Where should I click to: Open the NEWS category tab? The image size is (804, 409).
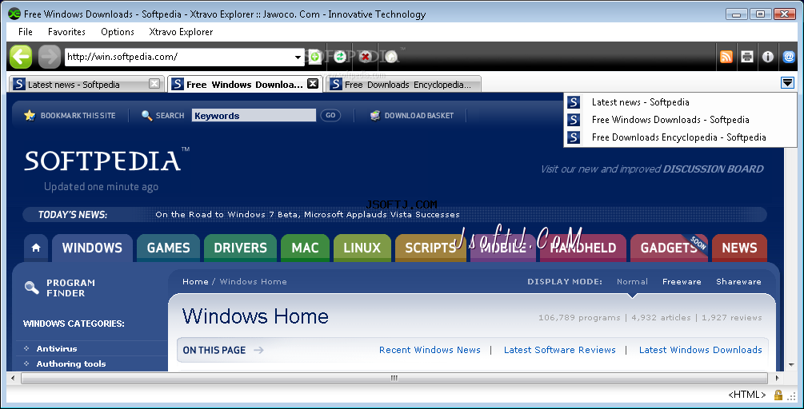739,248
